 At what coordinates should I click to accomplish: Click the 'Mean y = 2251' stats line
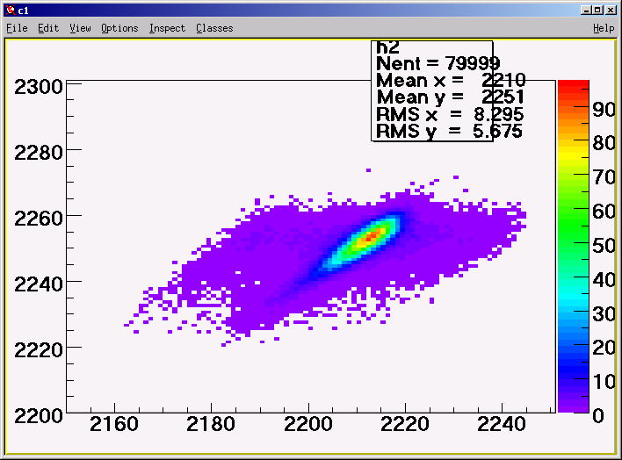click(x=450, y=97)
